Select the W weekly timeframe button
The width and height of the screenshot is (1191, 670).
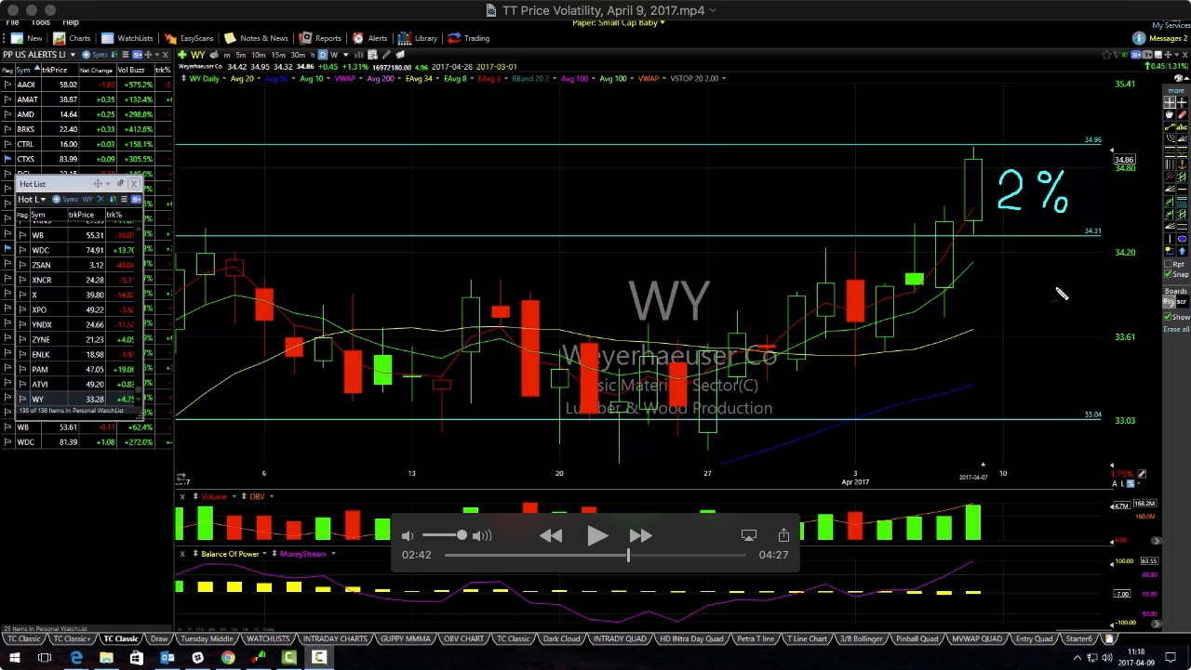click(x=334, y=55)
